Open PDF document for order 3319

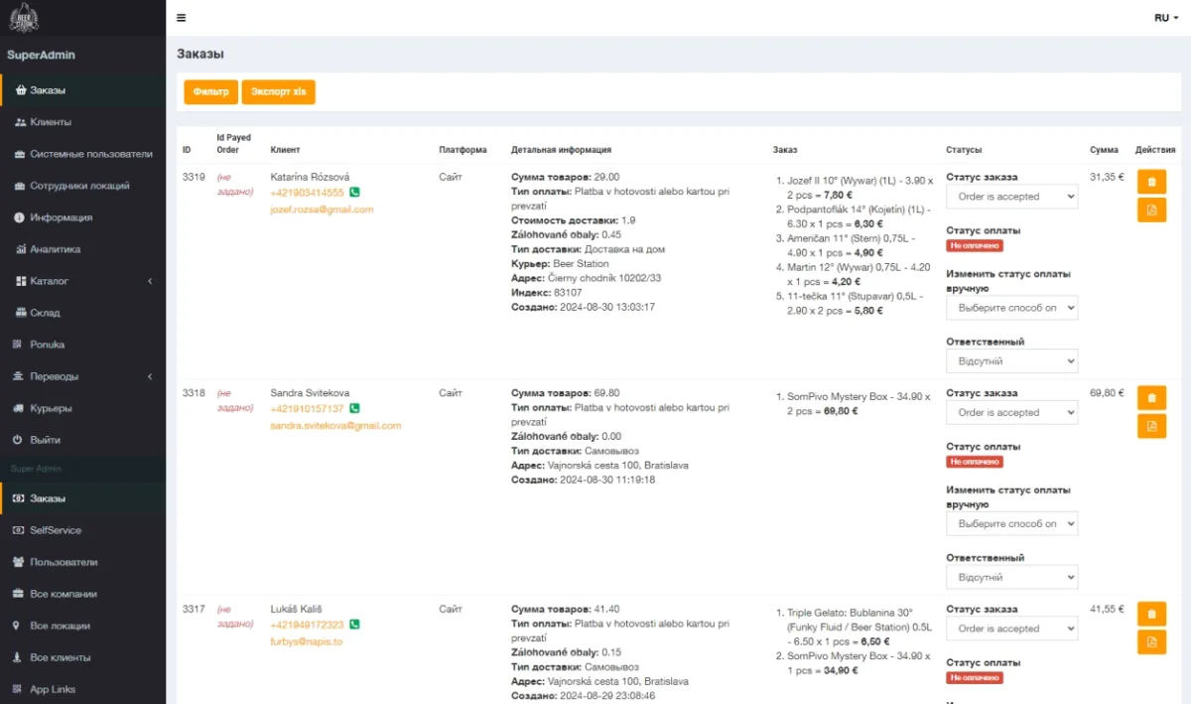pyautogui.click(x=1151, y=211)
